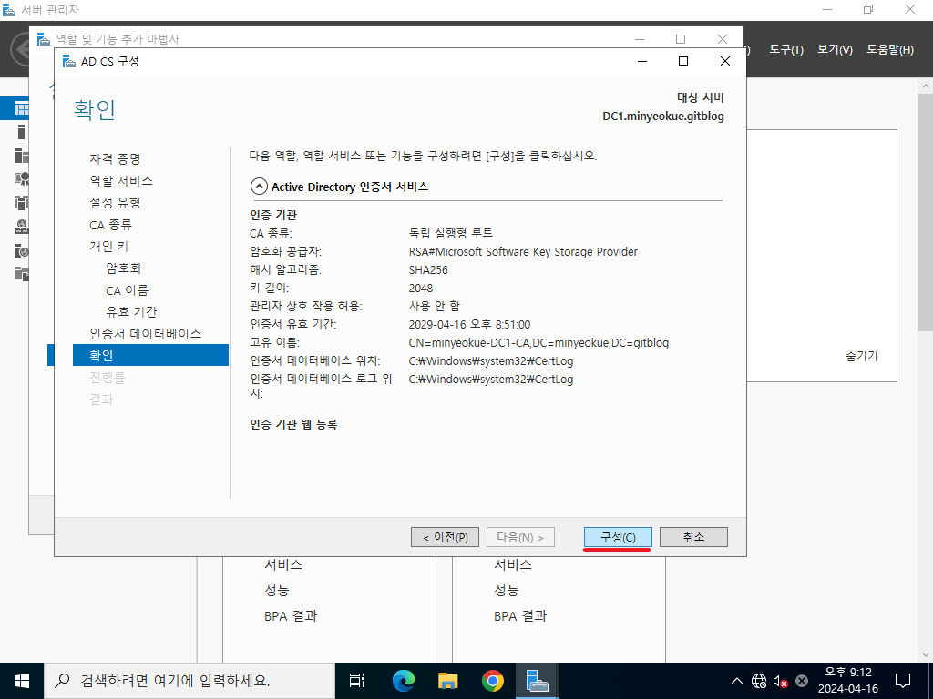Open the 유효 기간 sub-step
933x699 pixels.
pos(131,311)
